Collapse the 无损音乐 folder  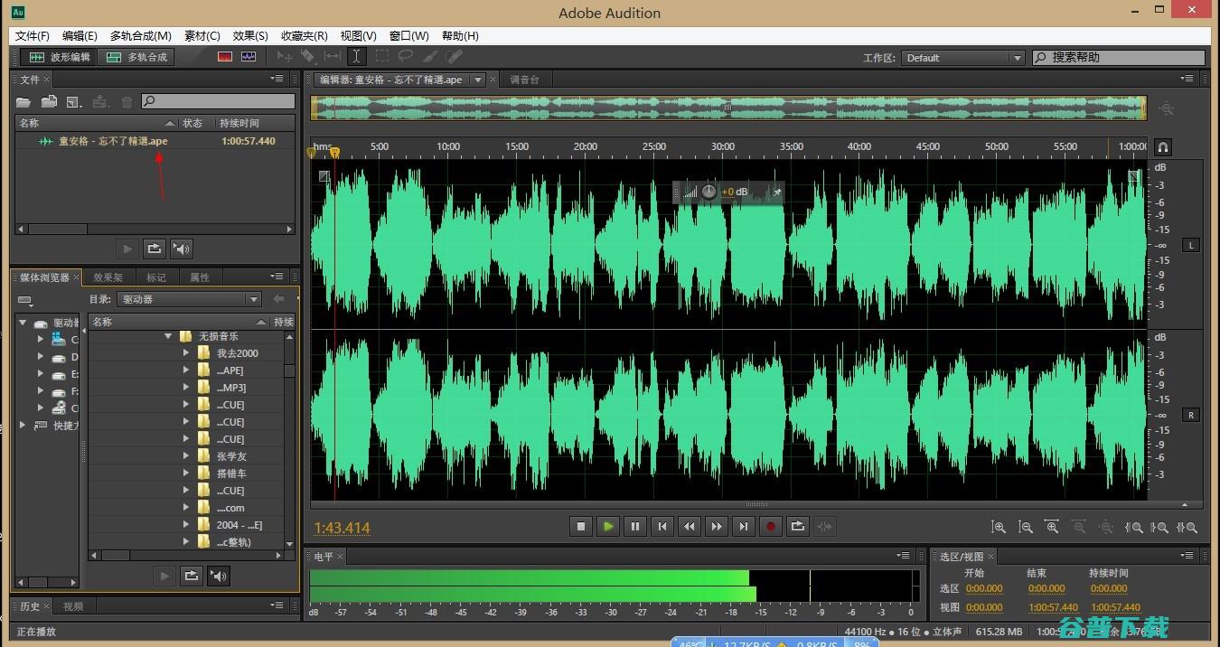pos(168,336)
